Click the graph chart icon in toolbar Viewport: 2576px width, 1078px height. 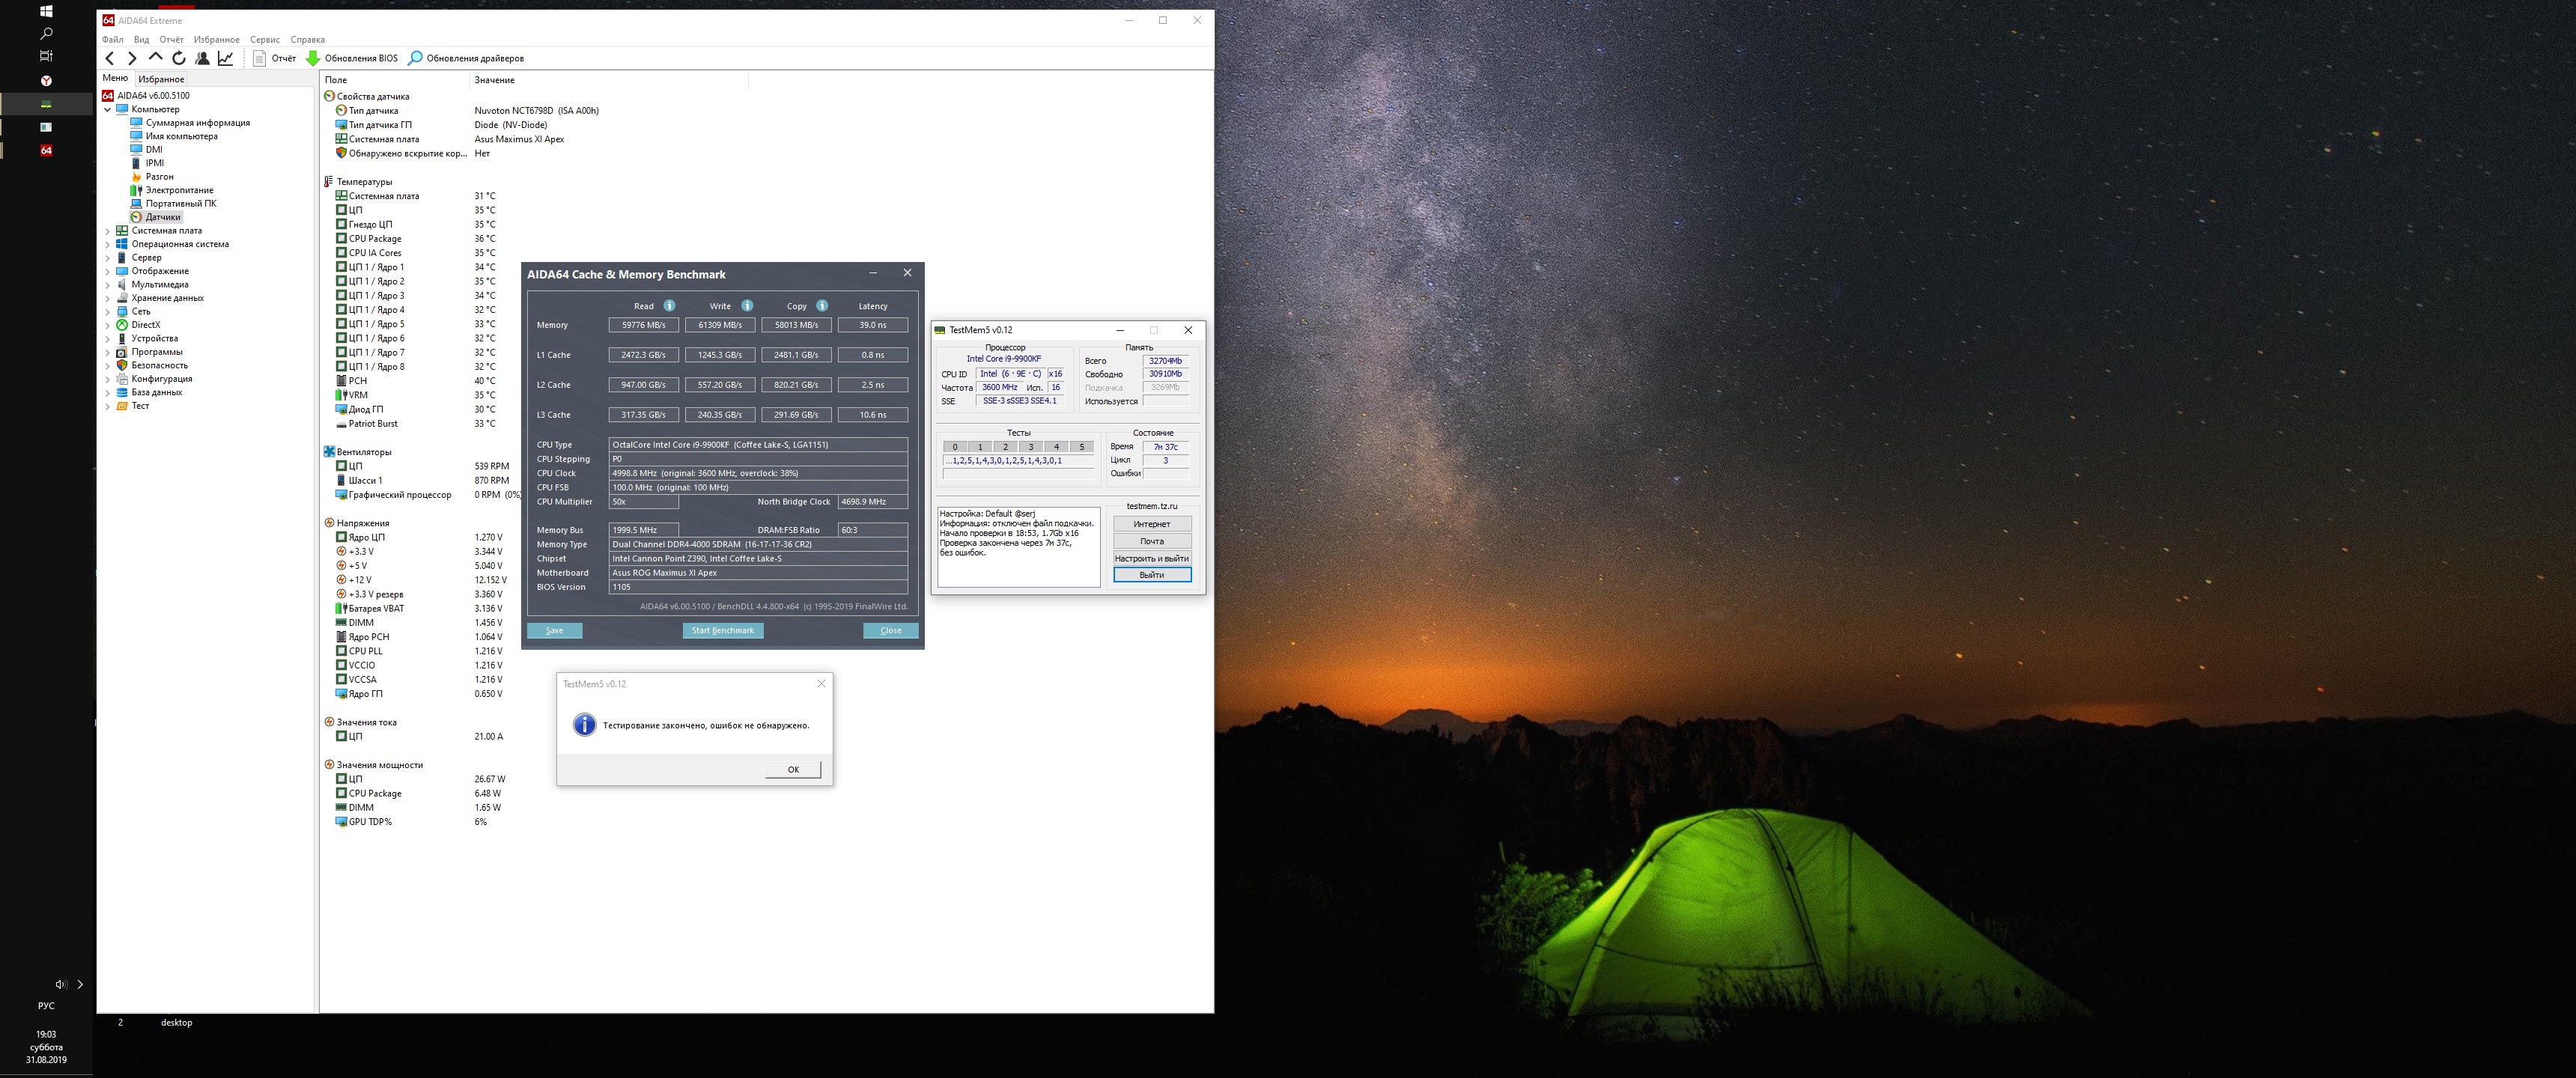pos(226,58)
